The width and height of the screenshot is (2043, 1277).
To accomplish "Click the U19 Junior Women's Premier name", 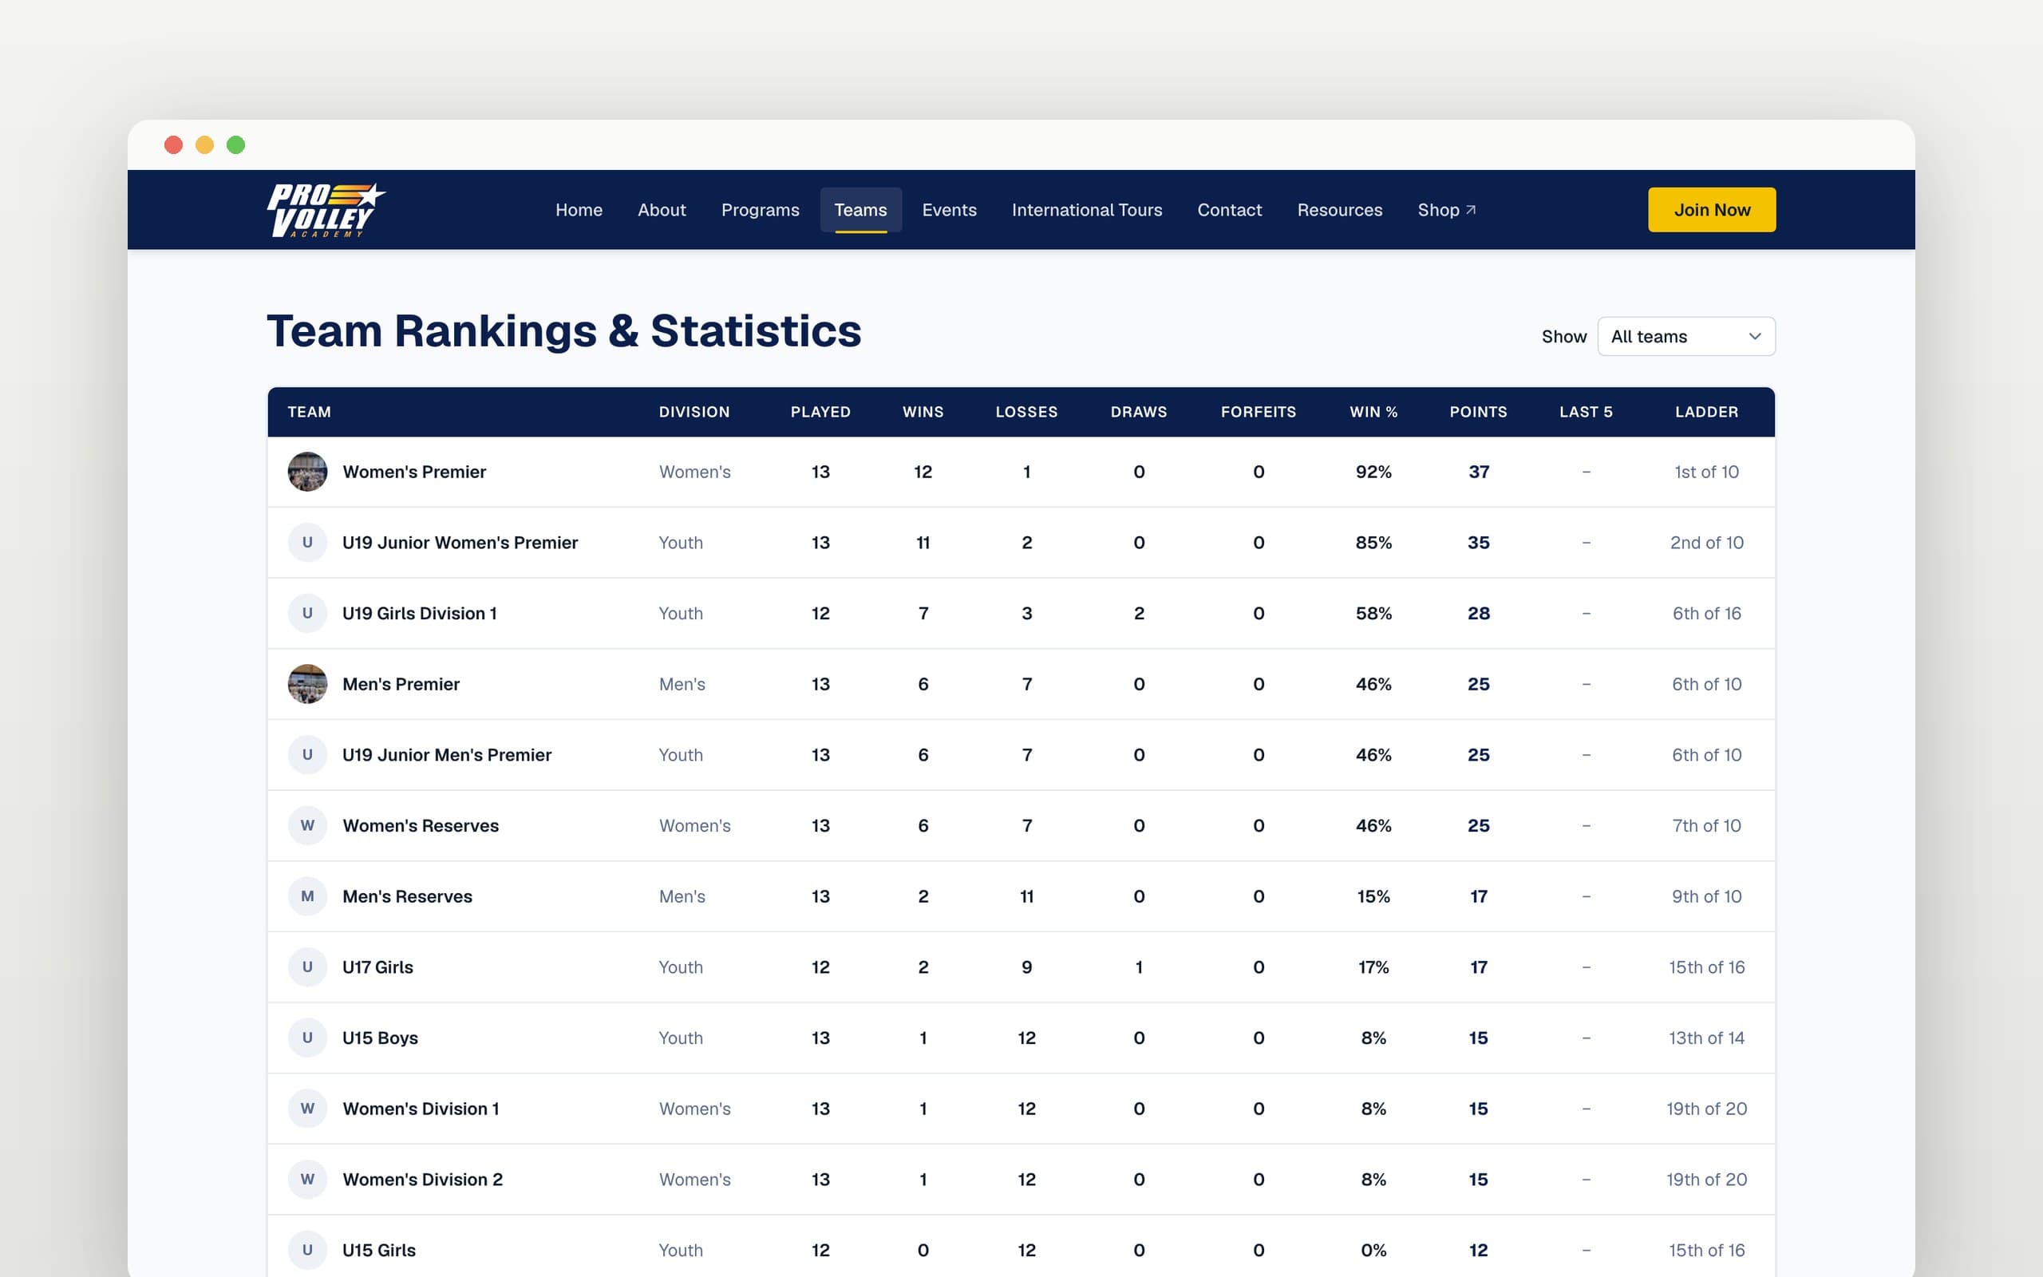I will coord(460,542).
